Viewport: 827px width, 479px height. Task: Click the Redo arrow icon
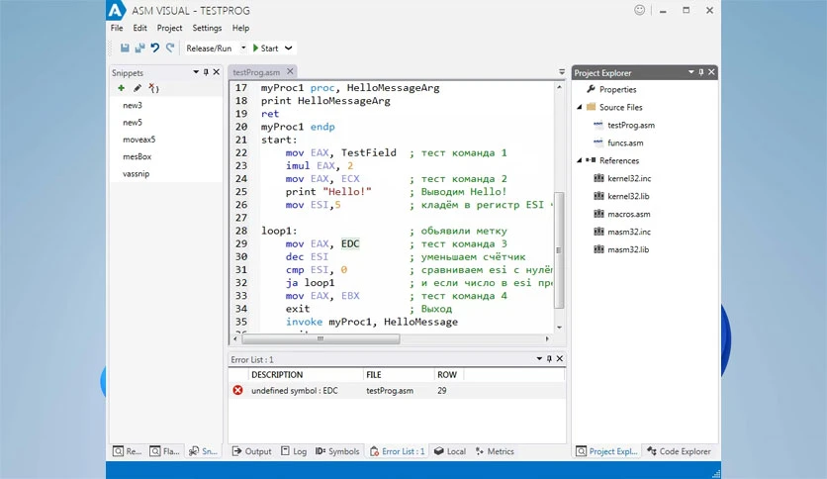point(170,48)
